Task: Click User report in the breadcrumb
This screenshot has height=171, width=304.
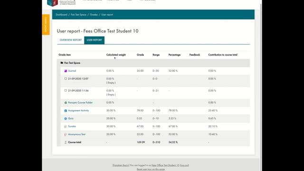Action: pos(107,15)
